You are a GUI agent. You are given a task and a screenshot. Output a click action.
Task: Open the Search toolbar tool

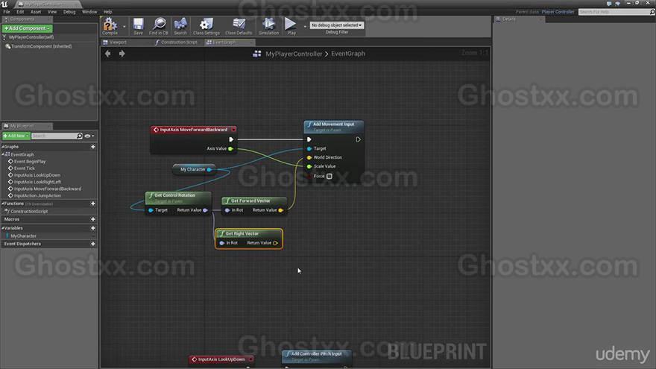[x=180, y=26]
